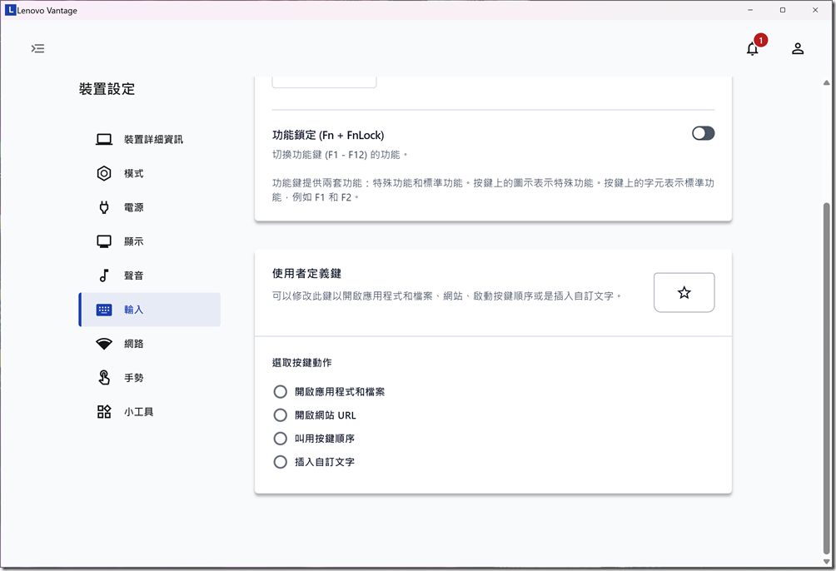Expand the sidebar navigation menu icon
836x571 pixels.
point(37,48)
